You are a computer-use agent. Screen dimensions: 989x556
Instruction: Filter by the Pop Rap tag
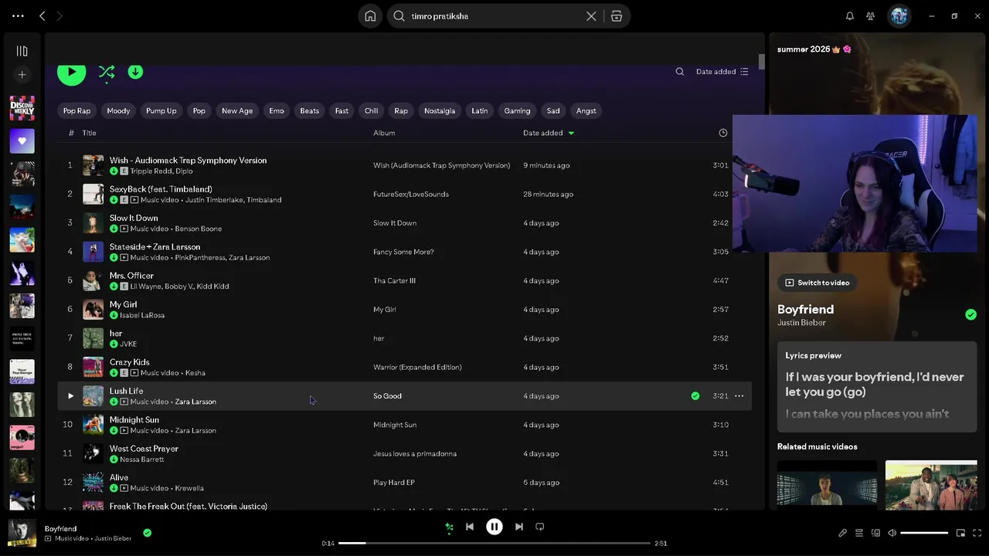[x=76, y=110]
